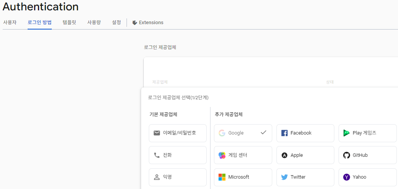This screenshot has height=189, width=398.
Task: Choose the Facebook provider card
Action: pyautogui.click(x=305, y=133)
